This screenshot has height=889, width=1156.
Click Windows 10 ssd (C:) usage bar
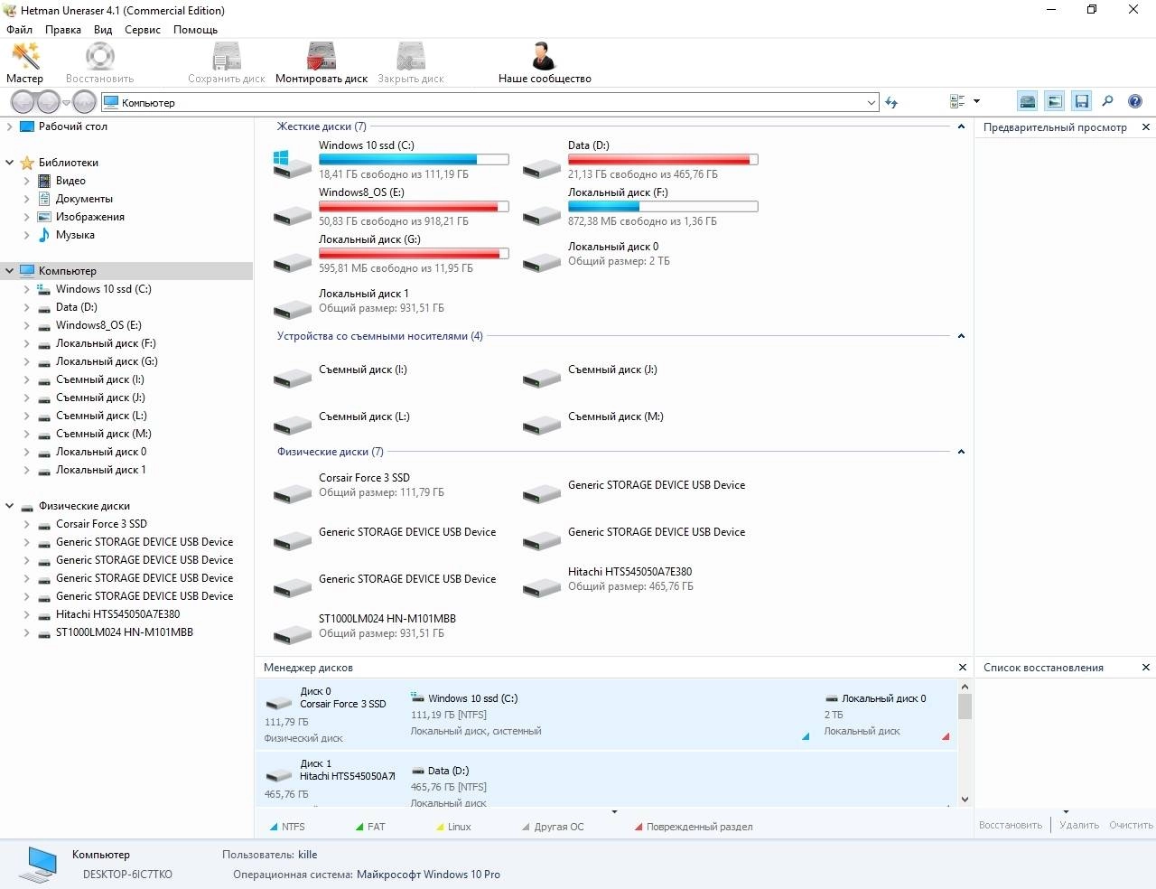(x=414, y=160)
